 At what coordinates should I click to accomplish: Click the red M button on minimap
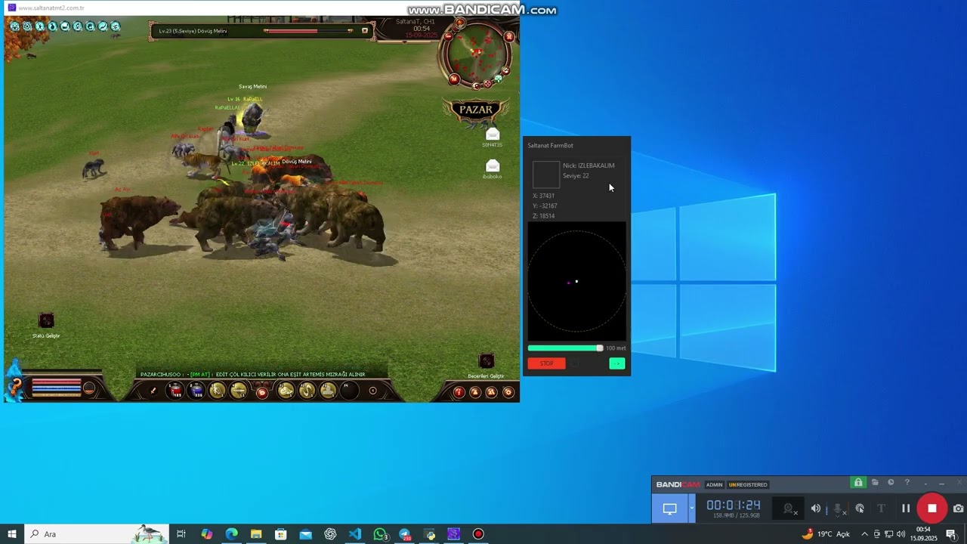(454, 79)
